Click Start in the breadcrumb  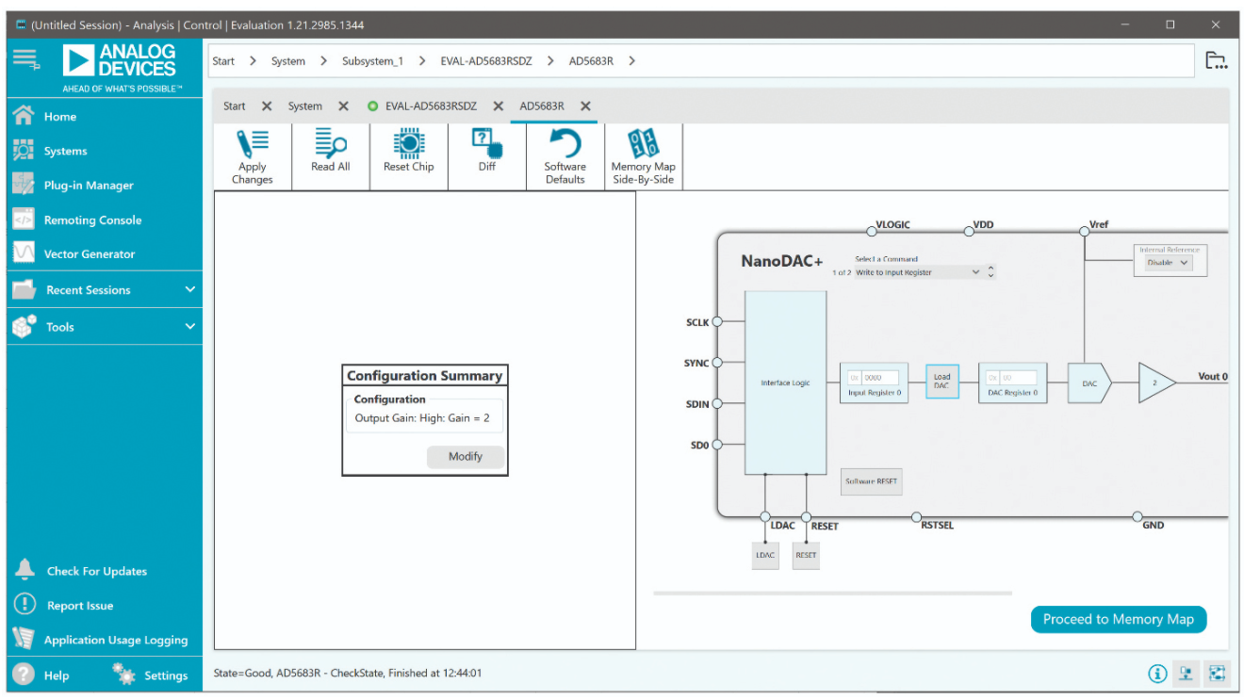tap(223, 61)
